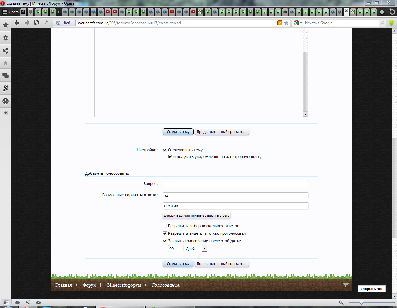Viewport: 397px width, 308px height.
Task: Open the Unite panel in sidebar
Action: [6, 51]
